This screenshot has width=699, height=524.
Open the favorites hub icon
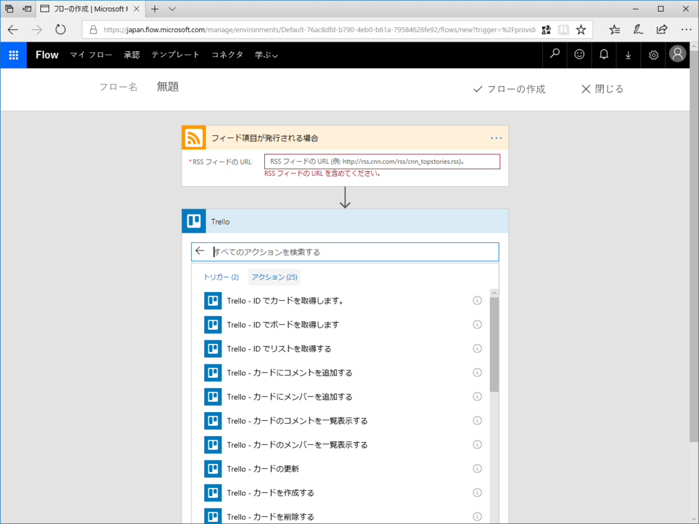pos(615,30)
